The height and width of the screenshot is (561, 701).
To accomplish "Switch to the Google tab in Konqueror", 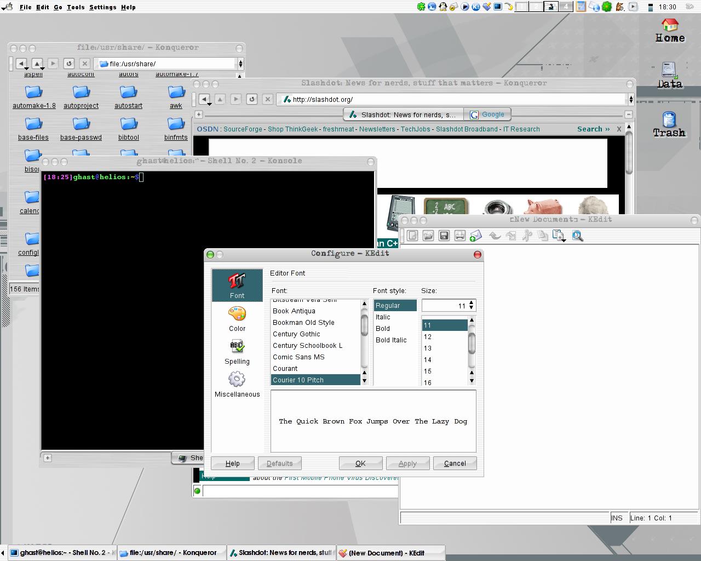I will tap(487, 115).
